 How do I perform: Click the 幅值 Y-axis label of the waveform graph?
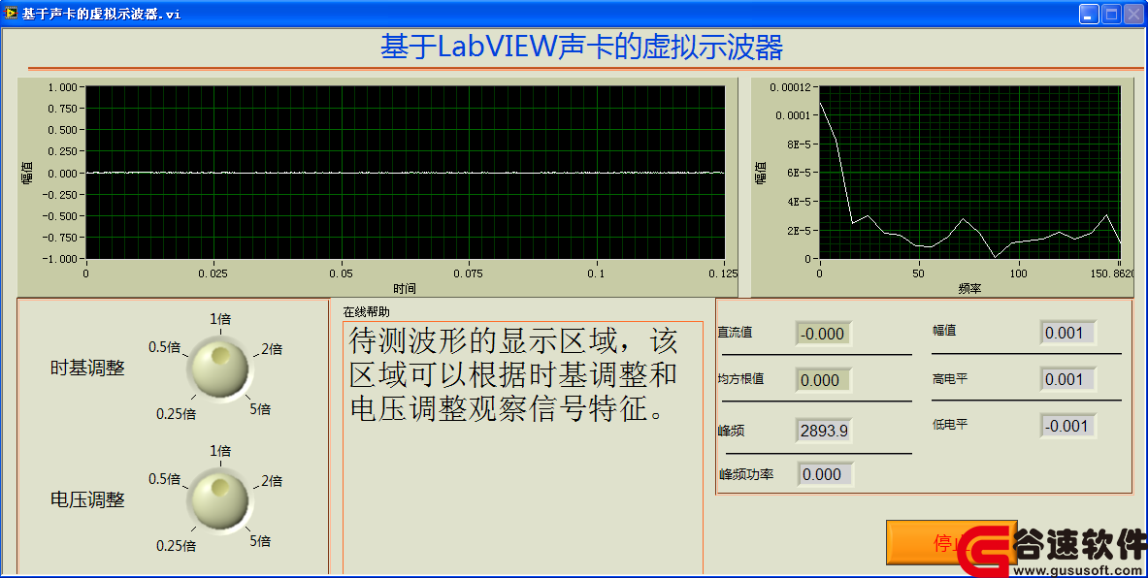(x=28, y=173)
